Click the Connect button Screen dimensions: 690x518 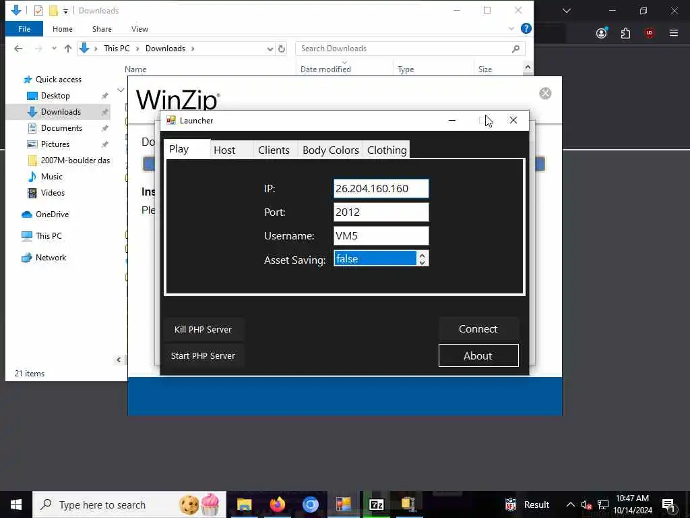tap(478, 329)
